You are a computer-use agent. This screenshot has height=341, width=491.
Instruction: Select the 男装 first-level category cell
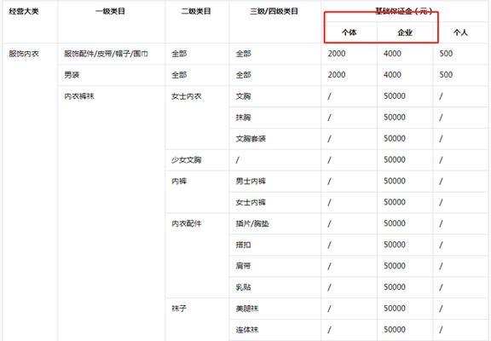click(x=72, y=75)
